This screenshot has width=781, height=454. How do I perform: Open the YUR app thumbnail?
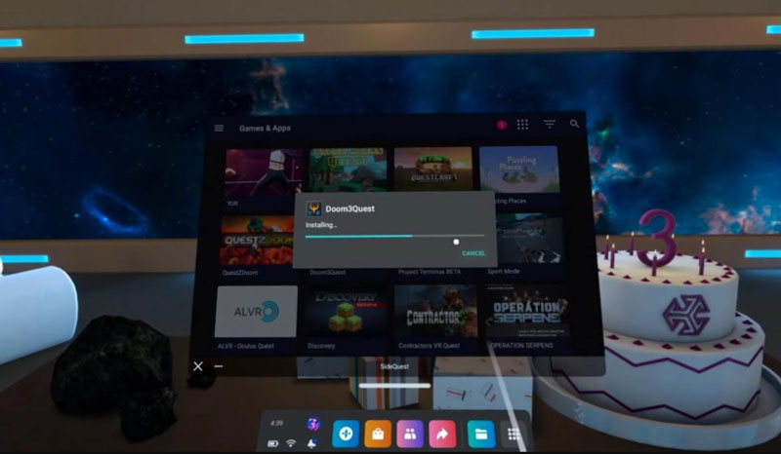click(x=264, y=171)
